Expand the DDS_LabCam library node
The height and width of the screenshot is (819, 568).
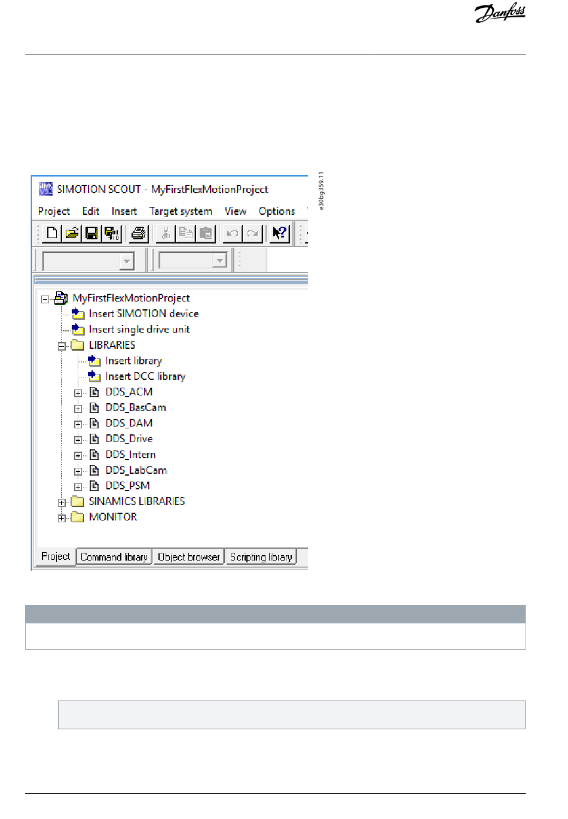coord(78,471)
